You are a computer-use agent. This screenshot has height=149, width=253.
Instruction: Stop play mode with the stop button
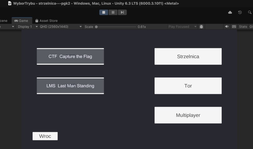(x=104, y=13)
